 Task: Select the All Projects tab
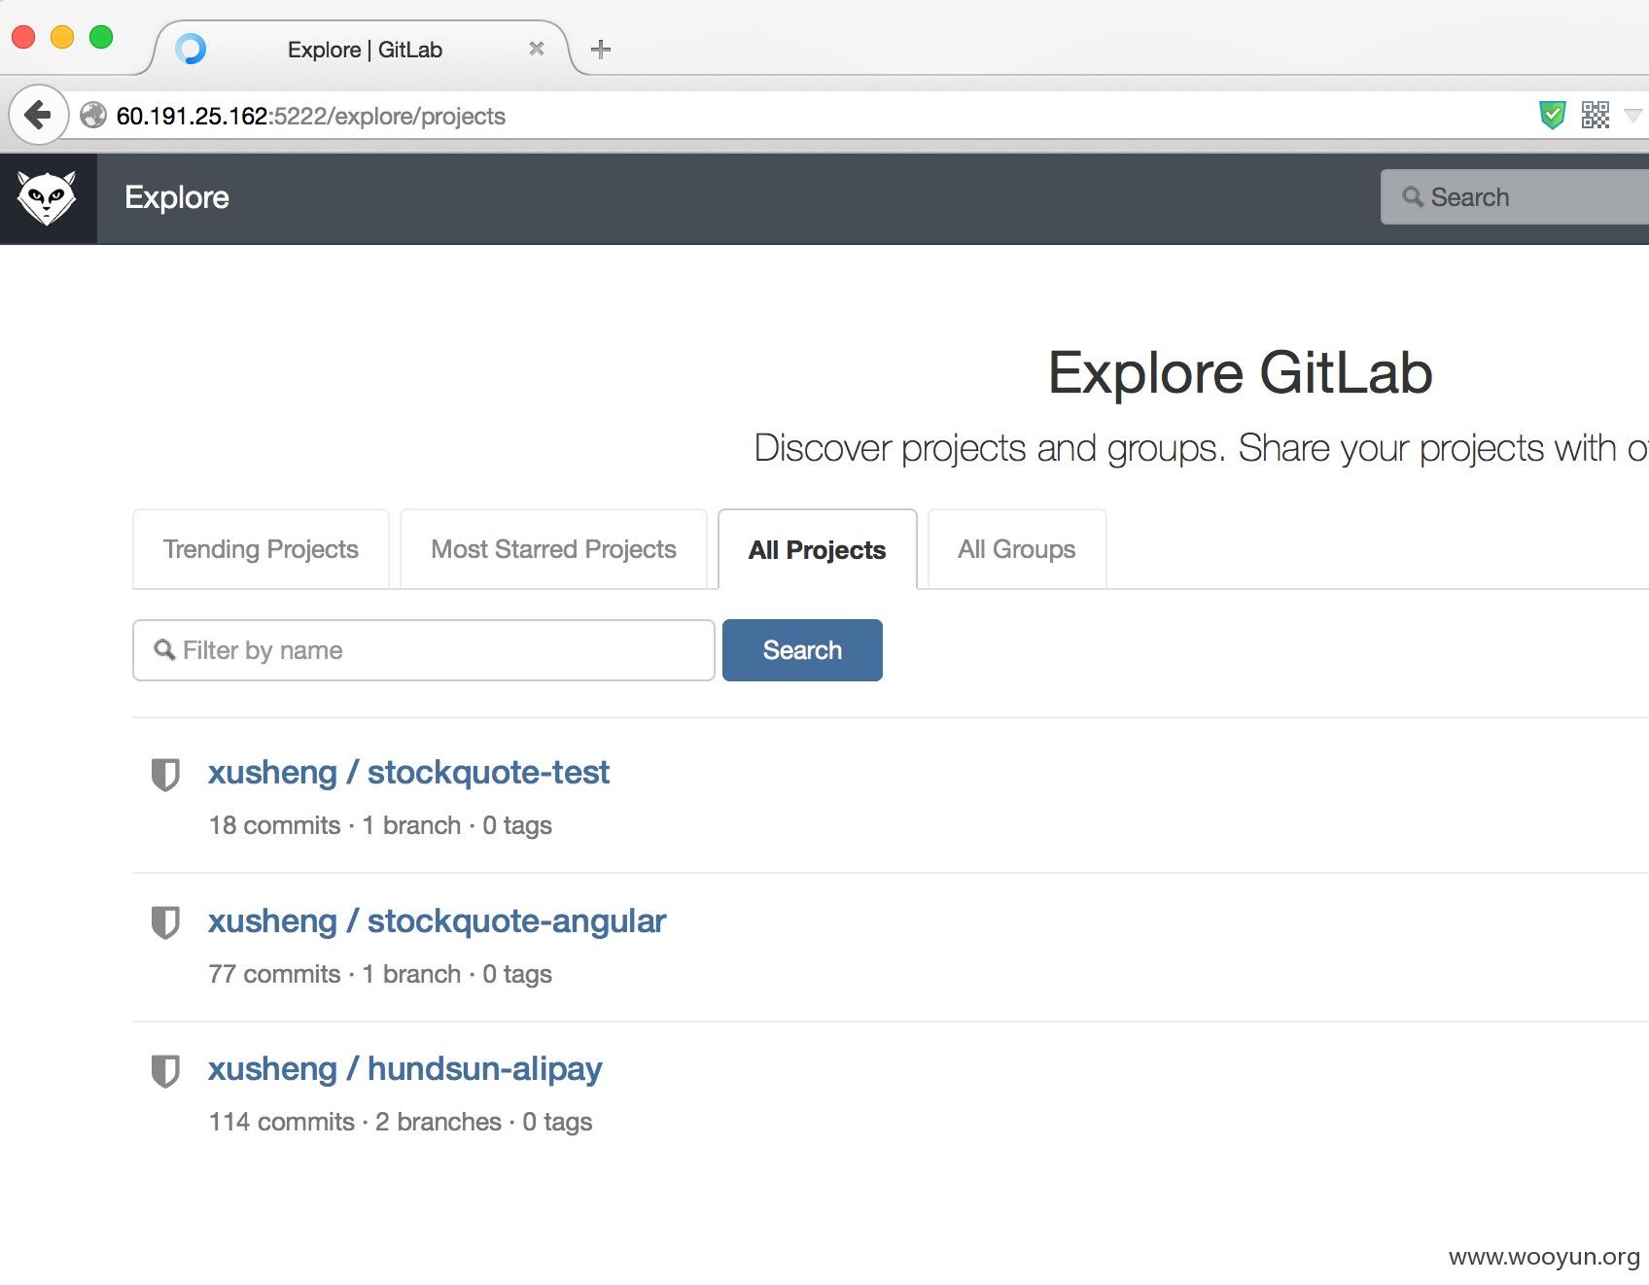tap(818, 549)
